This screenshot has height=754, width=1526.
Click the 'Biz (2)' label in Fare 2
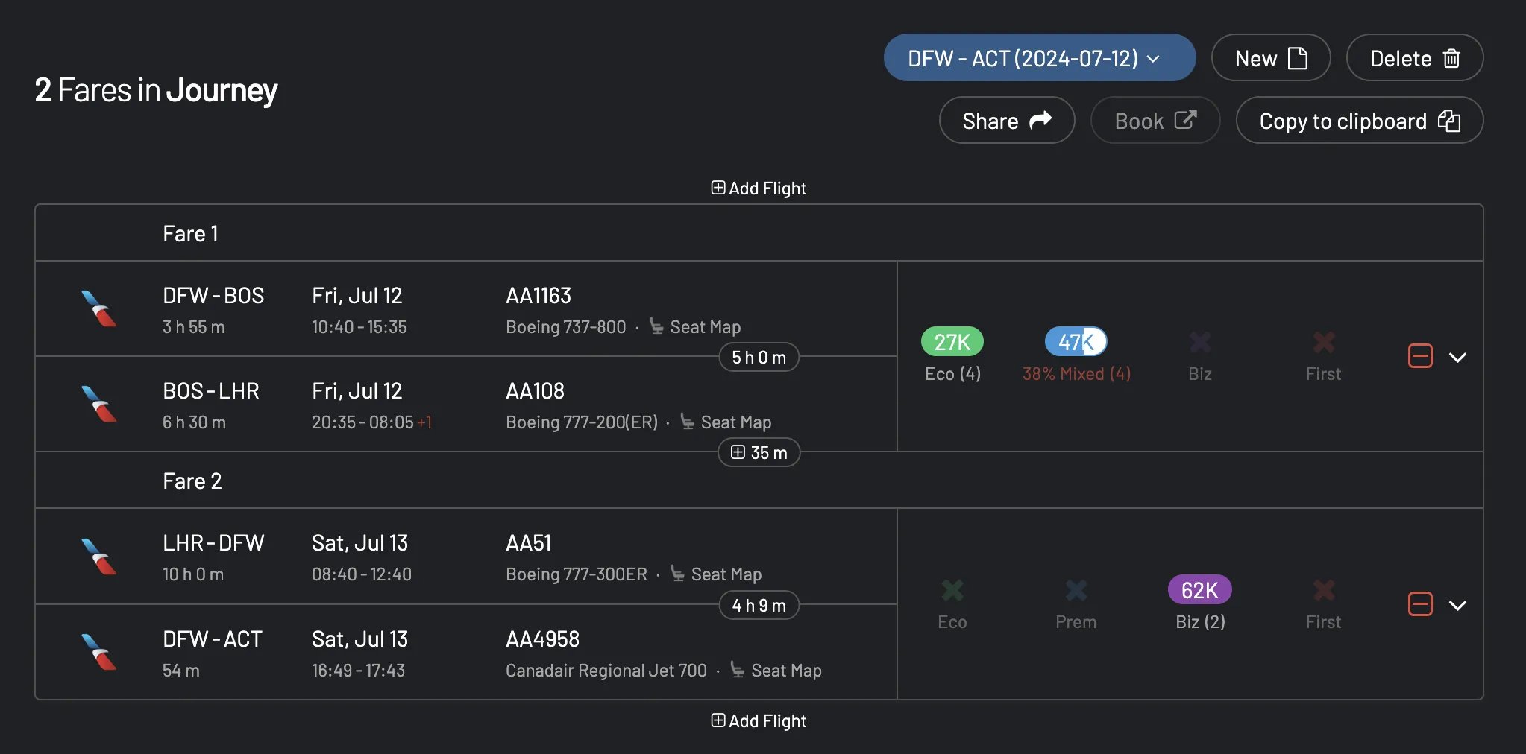(1200, 622)
